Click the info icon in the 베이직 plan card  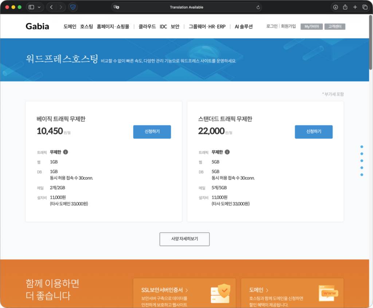[66, 152]
